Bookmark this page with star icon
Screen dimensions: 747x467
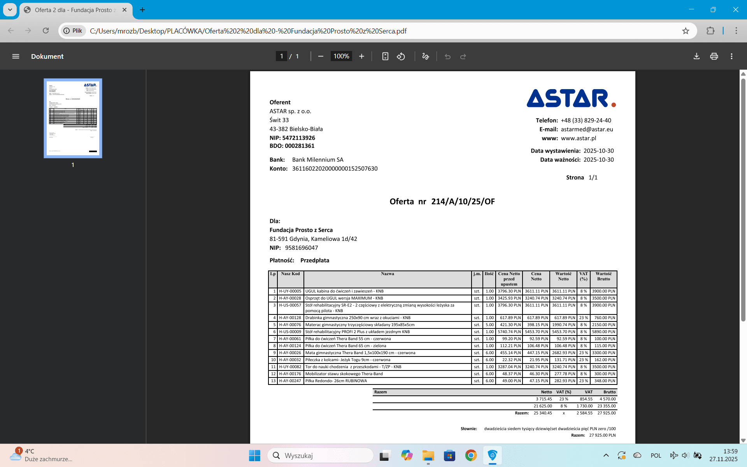(x=686, y=31)
